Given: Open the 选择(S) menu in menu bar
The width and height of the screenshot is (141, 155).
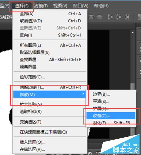Looking at the screenshot, I should 22,6.
